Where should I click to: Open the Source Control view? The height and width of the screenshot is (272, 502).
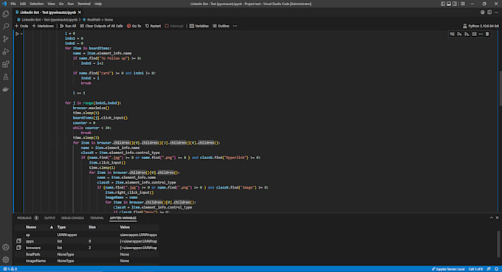[x=6, y=39]
